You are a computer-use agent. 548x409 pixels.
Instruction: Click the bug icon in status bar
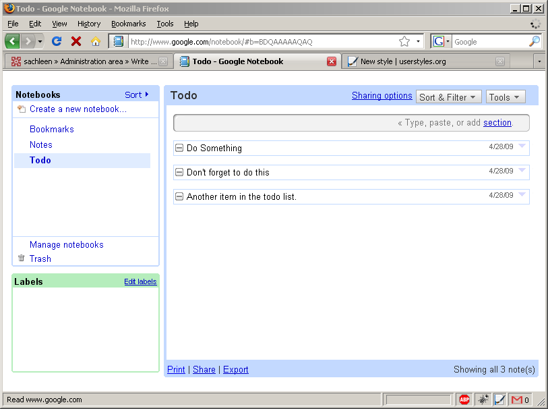click(484, 399)
